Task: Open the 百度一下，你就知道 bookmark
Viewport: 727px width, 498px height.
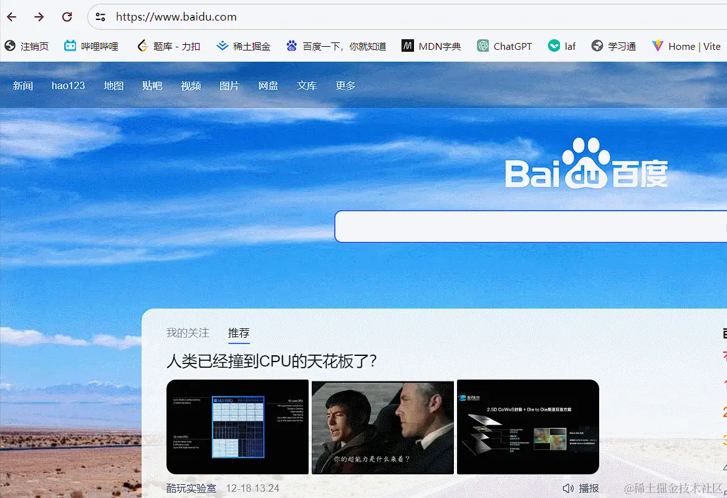Action: coord(336,46)
